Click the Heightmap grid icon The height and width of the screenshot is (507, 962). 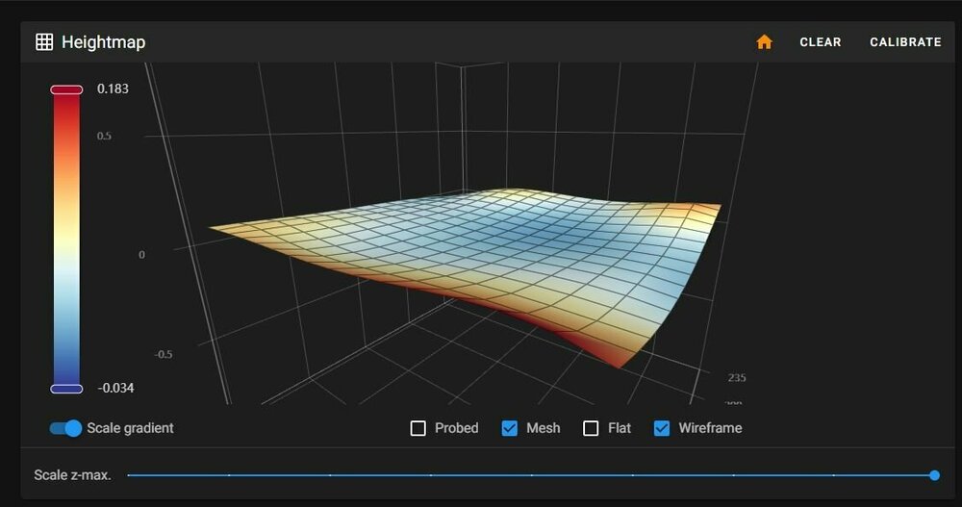[44, 42]
